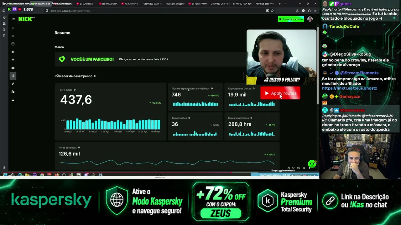Open the community users sidebar icon
Viewport: 401px width, 225px height.
click(13, 92)
